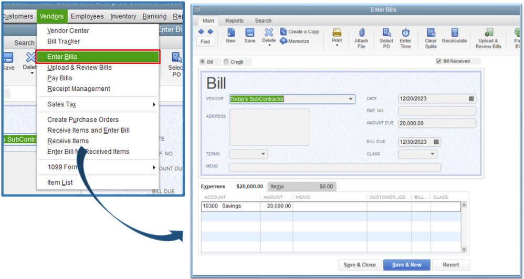
Task: Click the previous bill left arrow icon
Action: click(x=201, y=31)
